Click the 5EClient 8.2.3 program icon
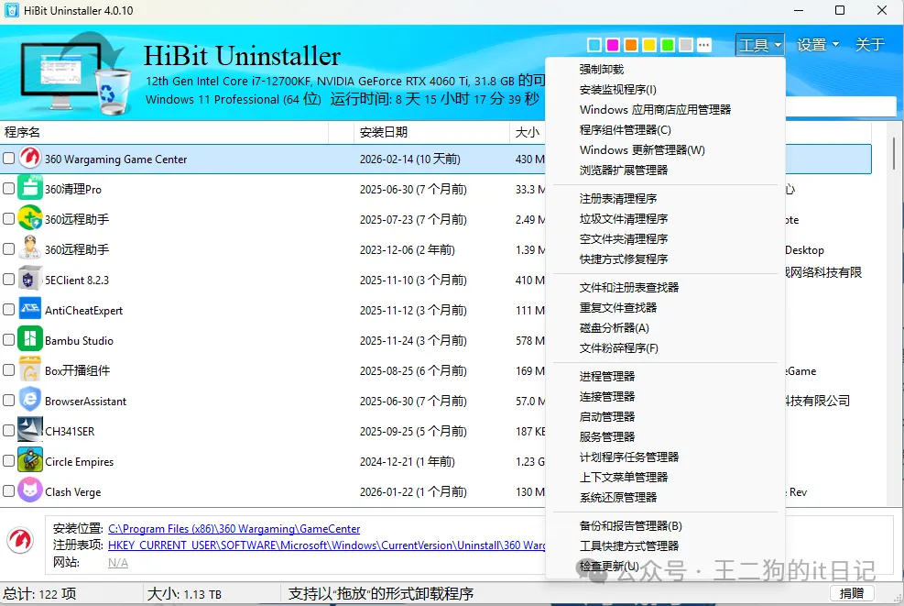904x606 pixels. (x=30, y=280)
